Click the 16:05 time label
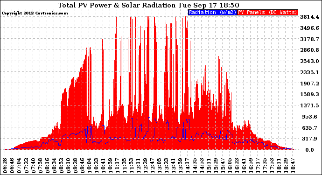The image size is (322, 175). click(x=230, y=166)
